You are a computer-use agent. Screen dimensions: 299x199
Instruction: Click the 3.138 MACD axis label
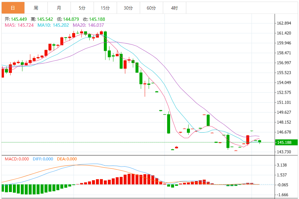[x=282, y=165]
